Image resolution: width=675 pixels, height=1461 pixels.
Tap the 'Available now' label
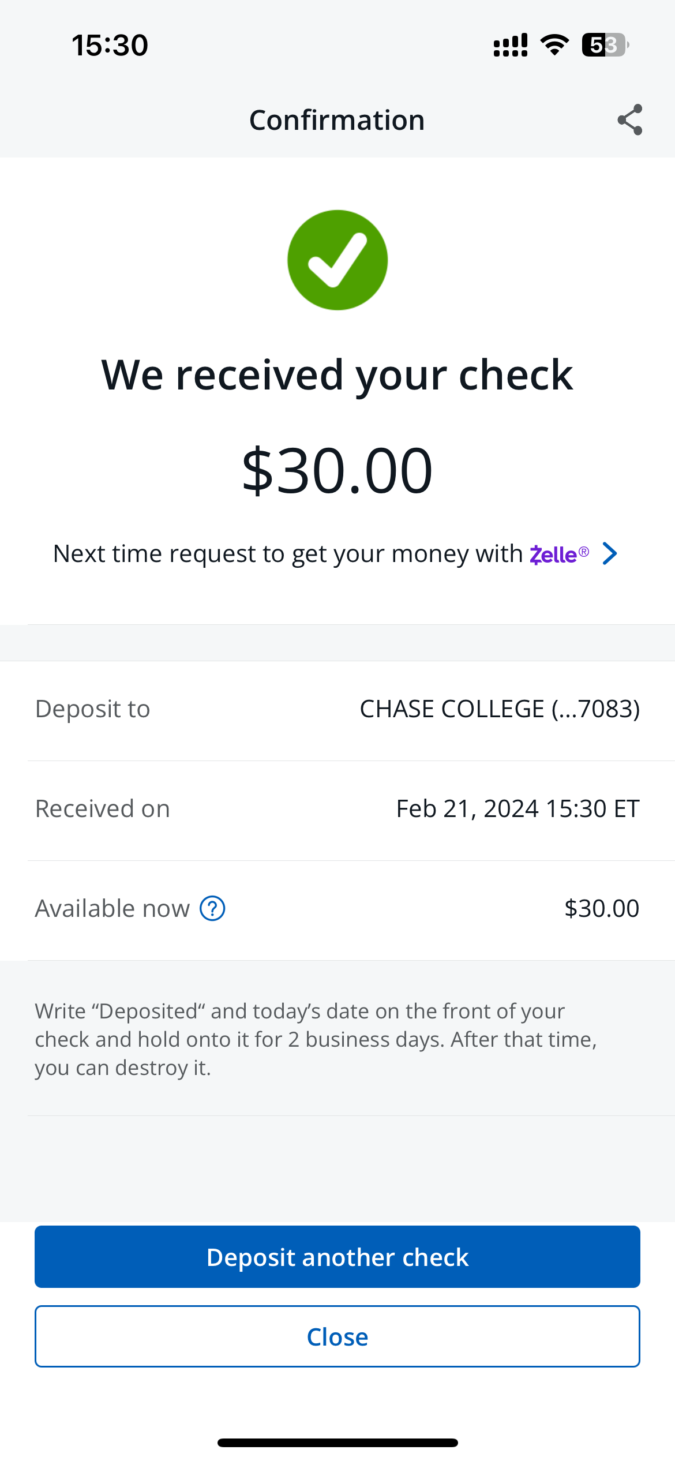(112, 909)
